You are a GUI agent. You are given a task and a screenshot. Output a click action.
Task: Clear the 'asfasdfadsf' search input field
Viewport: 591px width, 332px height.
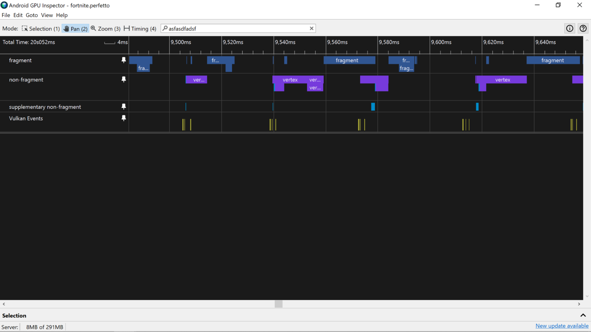pos(312,28)
